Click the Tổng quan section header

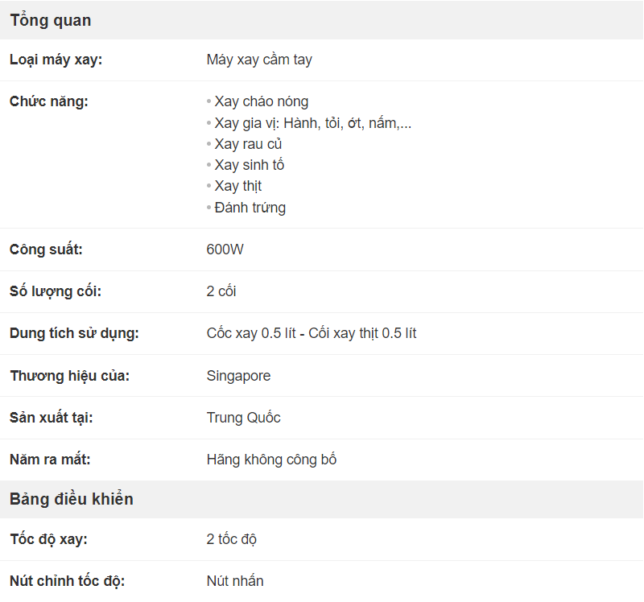click(51, 20)
